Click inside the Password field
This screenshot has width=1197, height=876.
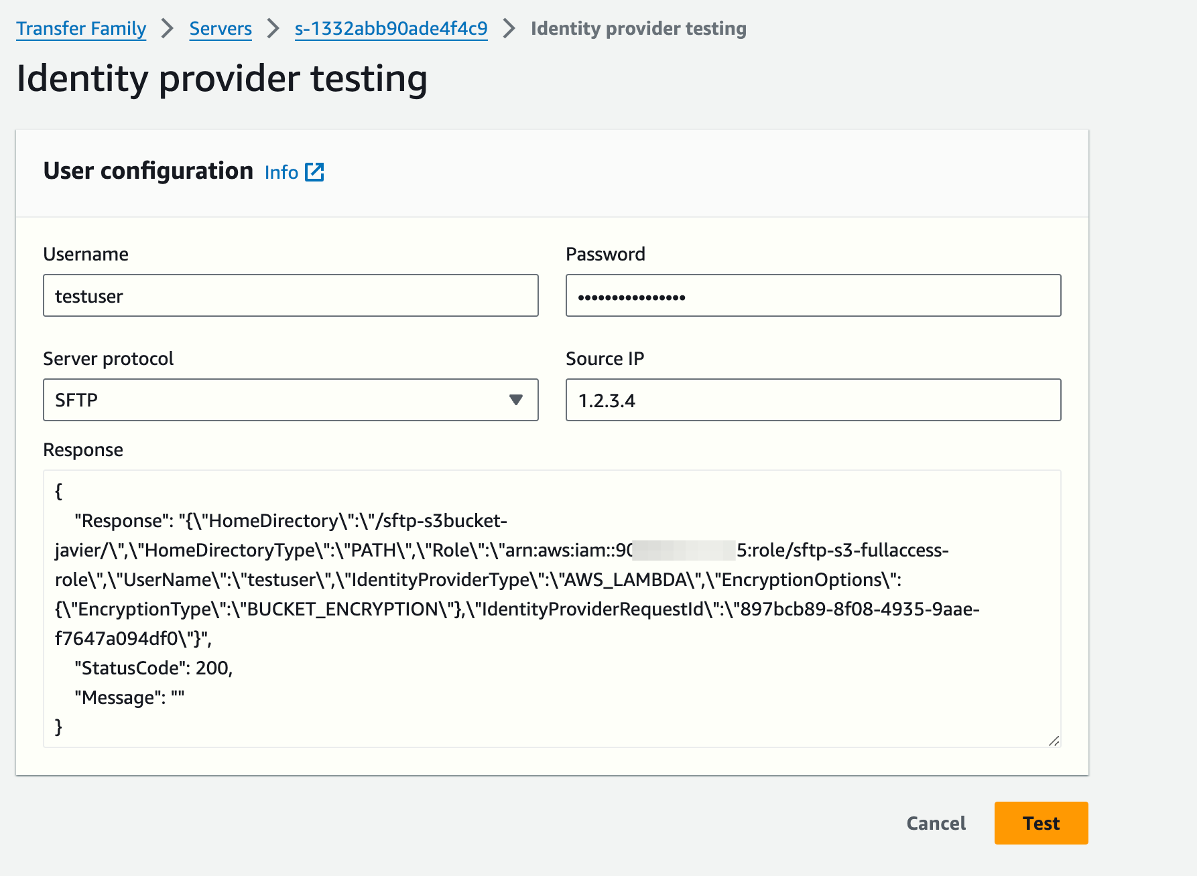[813, 295]
